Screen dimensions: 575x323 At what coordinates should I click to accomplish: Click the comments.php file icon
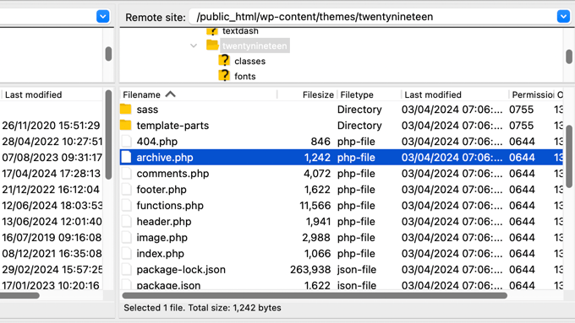point(127,174)
